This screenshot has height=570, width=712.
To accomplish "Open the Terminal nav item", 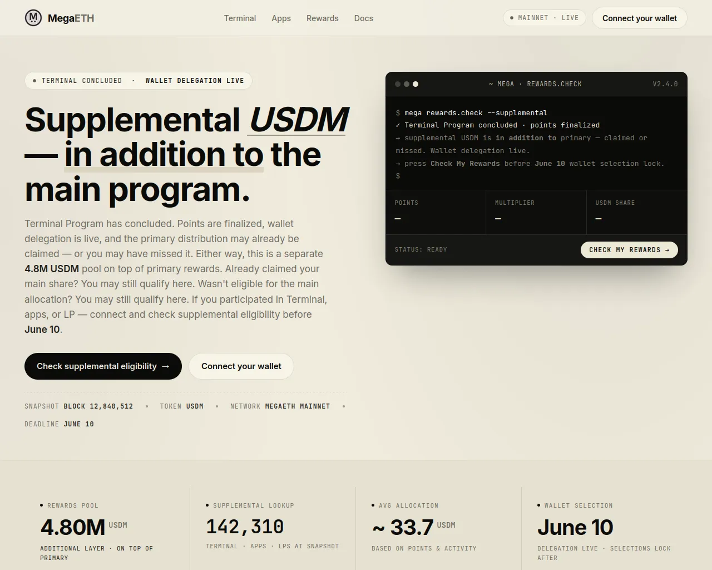I will tap(240, 18).
